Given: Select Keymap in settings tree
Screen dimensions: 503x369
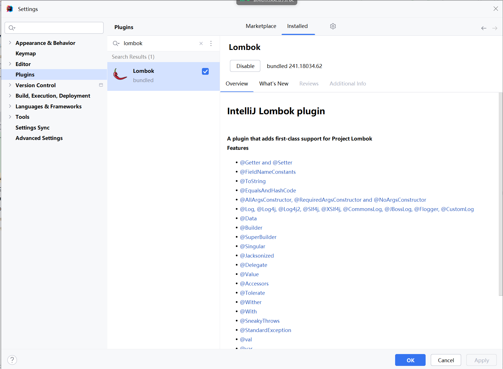Looking at the screenshot, I should (x=26, y=53).
